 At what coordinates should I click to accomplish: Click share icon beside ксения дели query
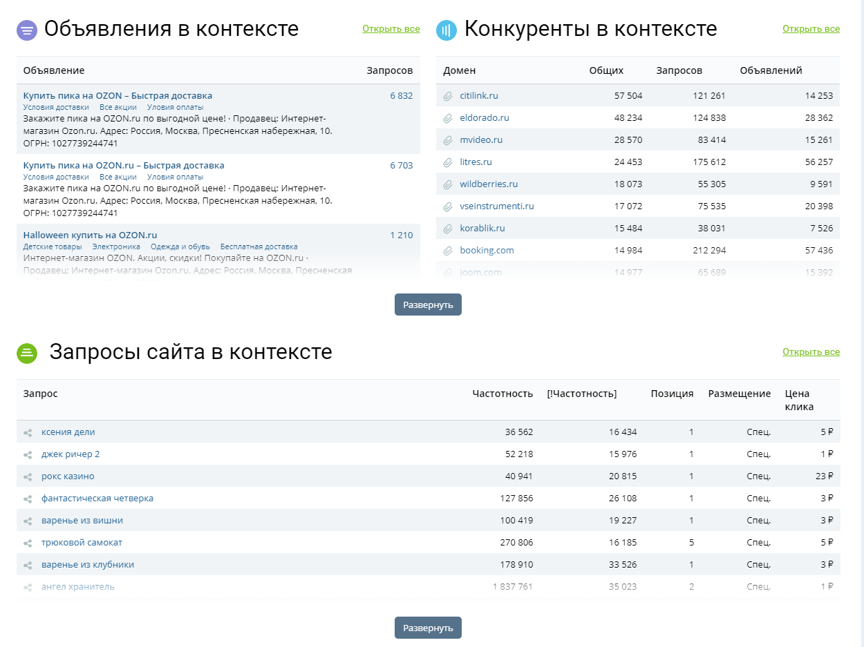(28, 433)
